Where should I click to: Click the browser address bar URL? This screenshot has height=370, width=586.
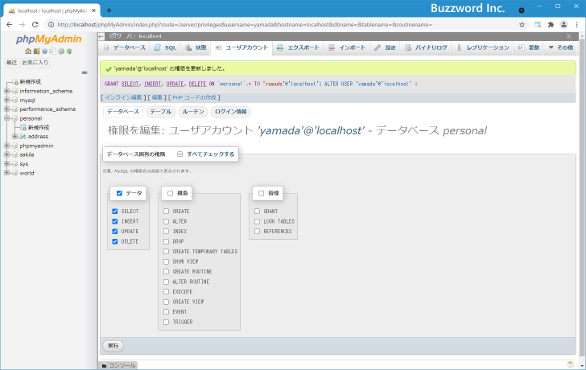(245, 25)
